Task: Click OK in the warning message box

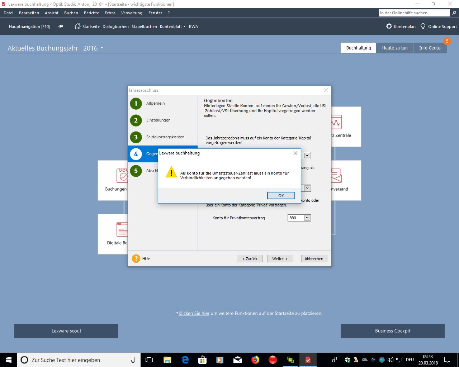Action: pos(281,195)
